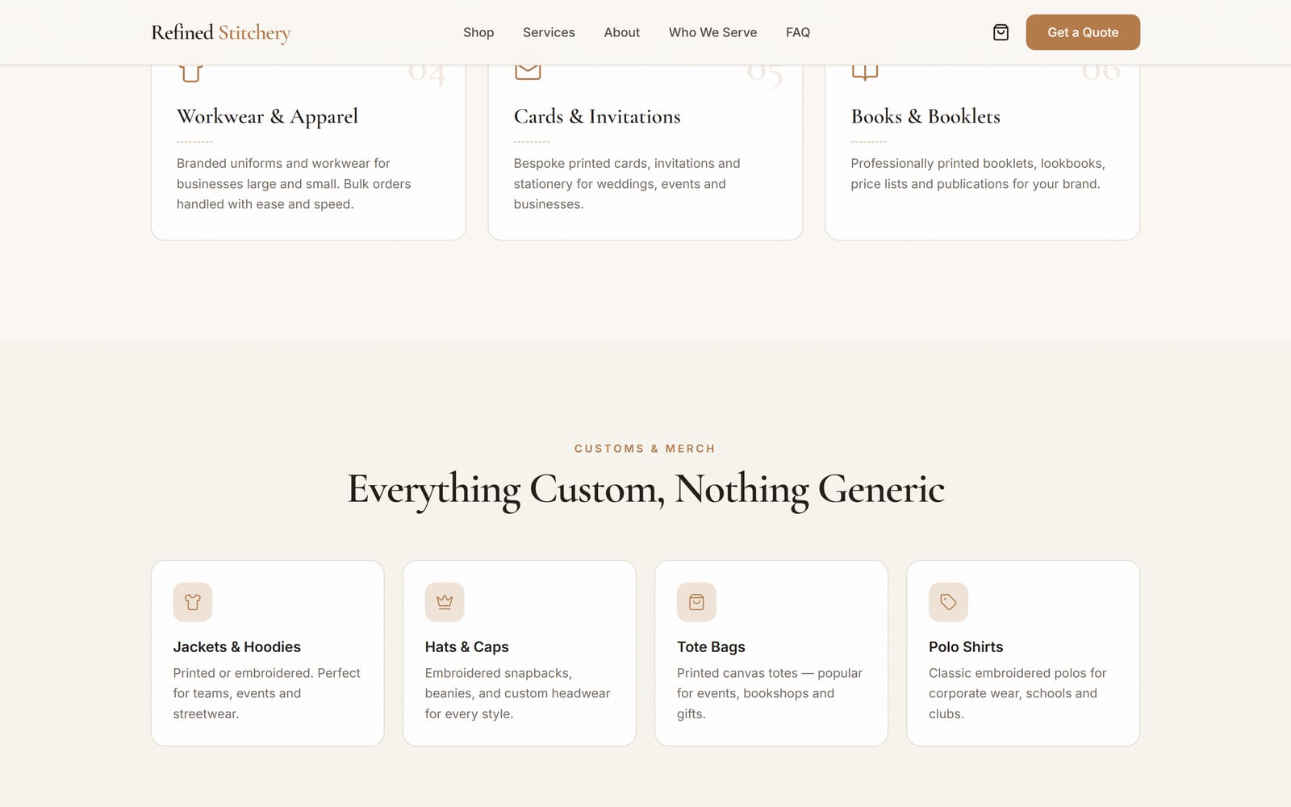Click the open book icon on Books & Booklets
Screen dimensions: 1291x807
point(865,73)
